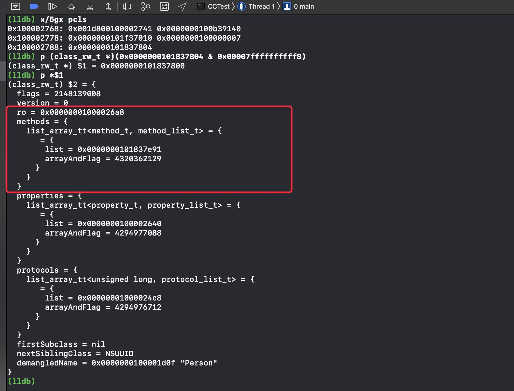Click the simulate location arrow icon
The width and height of the screenshot is (514, 391).
[x=182, y=6]
